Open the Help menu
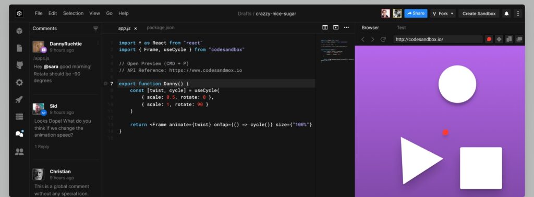Image resolution: width=534 pixels, height=197 pixels. click(124, 13)
